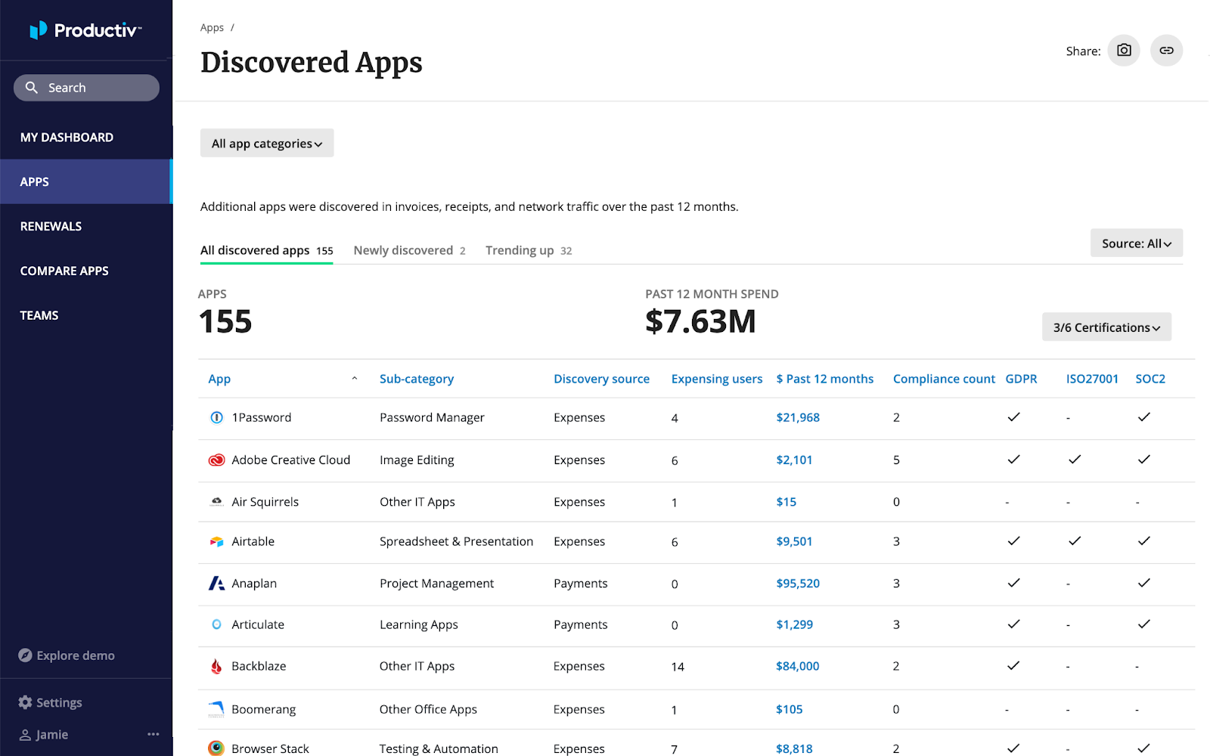
Task: Click the Anaplan app icon
Action: coord(216,583)
